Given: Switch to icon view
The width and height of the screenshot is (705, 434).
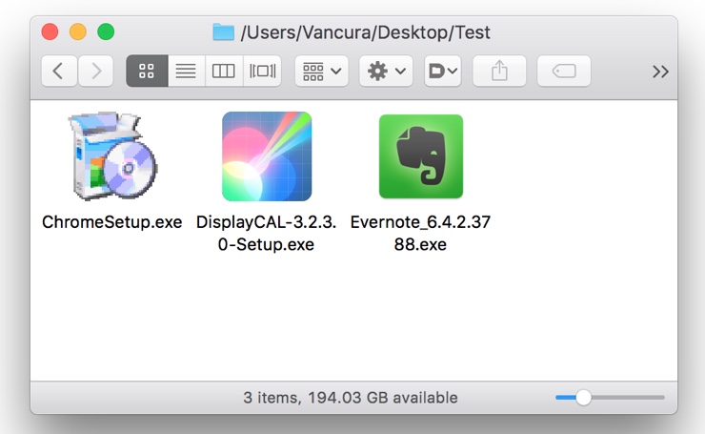Looking at the screenshot, I should pyautogui.click(x=147, y=72).
